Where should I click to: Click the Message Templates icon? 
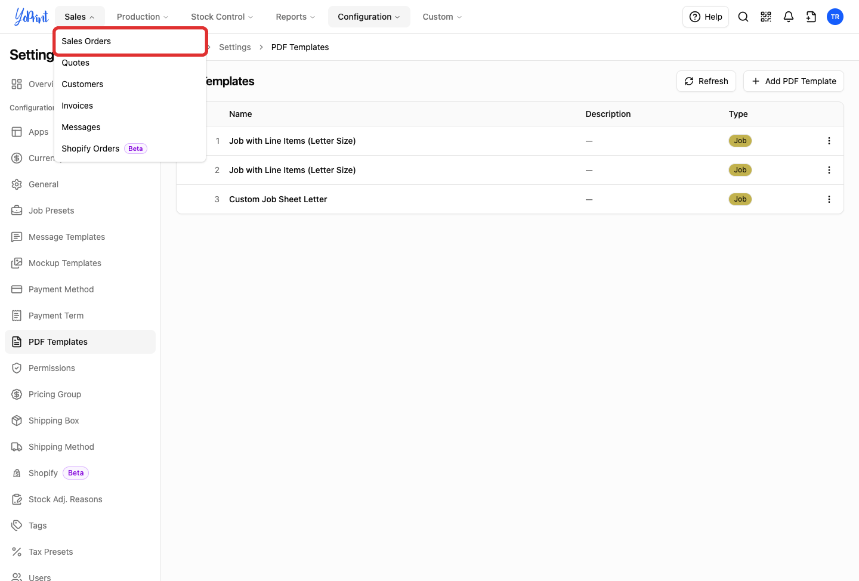[x=17, y=237]
